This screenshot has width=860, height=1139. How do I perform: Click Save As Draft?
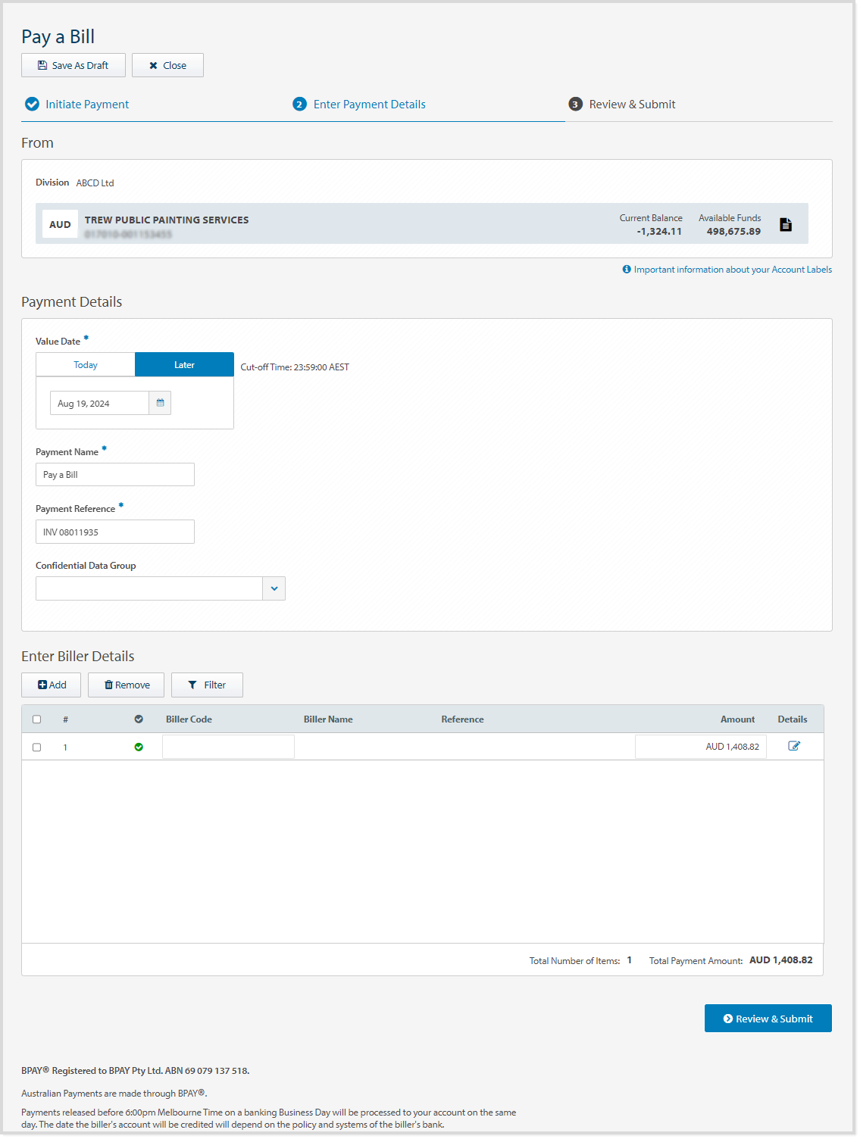(x=73, y=64)
